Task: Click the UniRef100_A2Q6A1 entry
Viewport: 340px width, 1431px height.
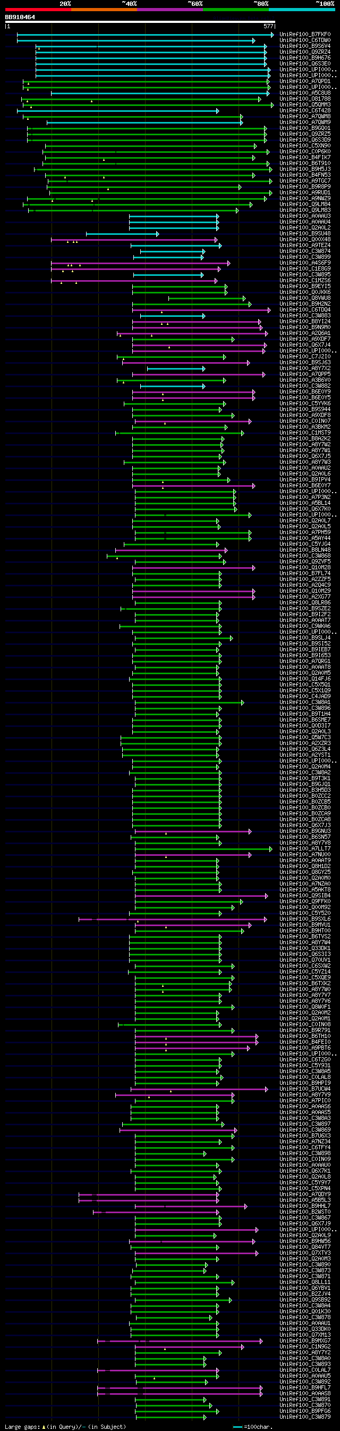Action: click(305, 333)
